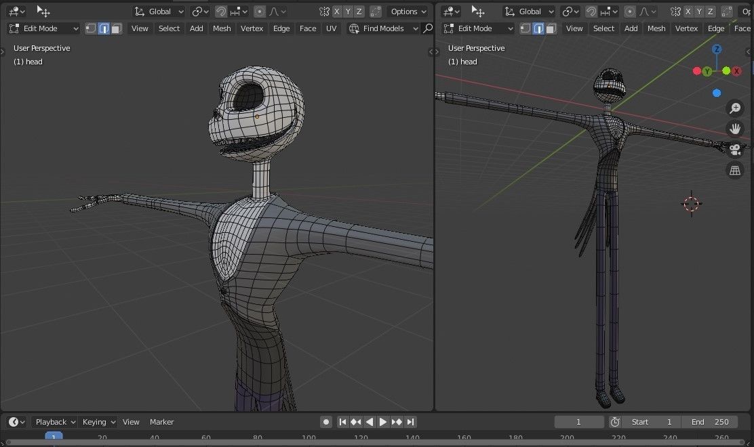
Task: Switch to vertex select mode in left viewport
Action: point(90,29)
